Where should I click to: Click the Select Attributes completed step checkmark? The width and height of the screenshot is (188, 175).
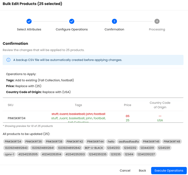[x=29, y=21]
